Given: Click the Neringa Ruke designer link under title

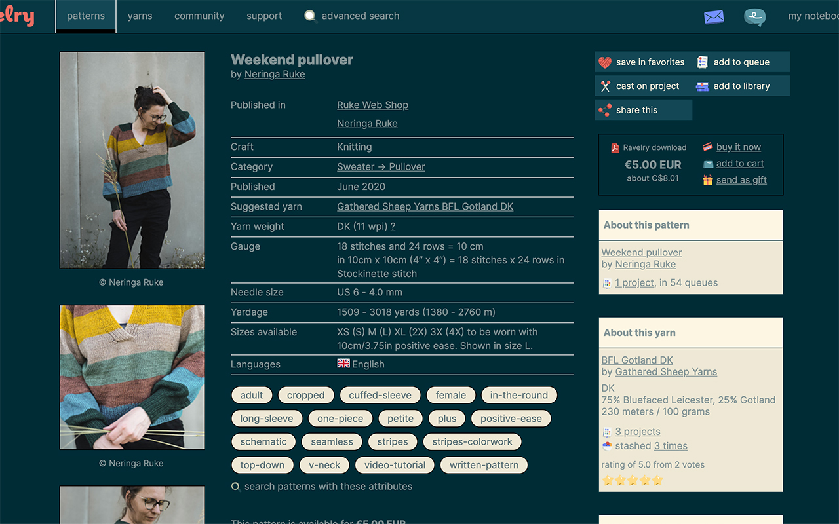Looking at the screenshot, I should pyautogui.click(x=275, y=74).
